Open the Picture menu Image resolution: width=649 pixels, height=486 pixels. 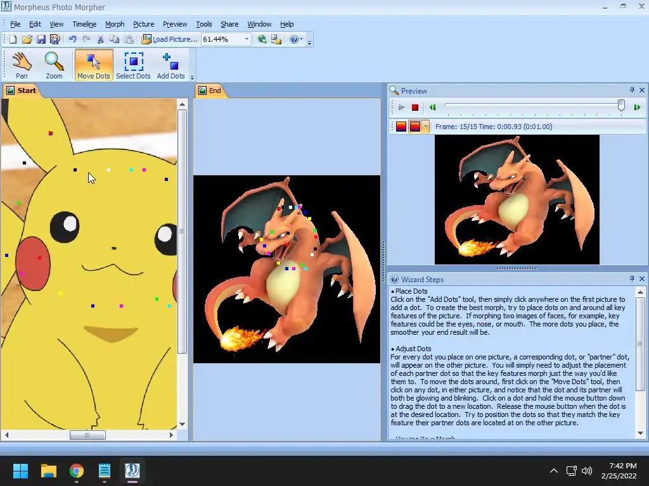coord(144,24)
